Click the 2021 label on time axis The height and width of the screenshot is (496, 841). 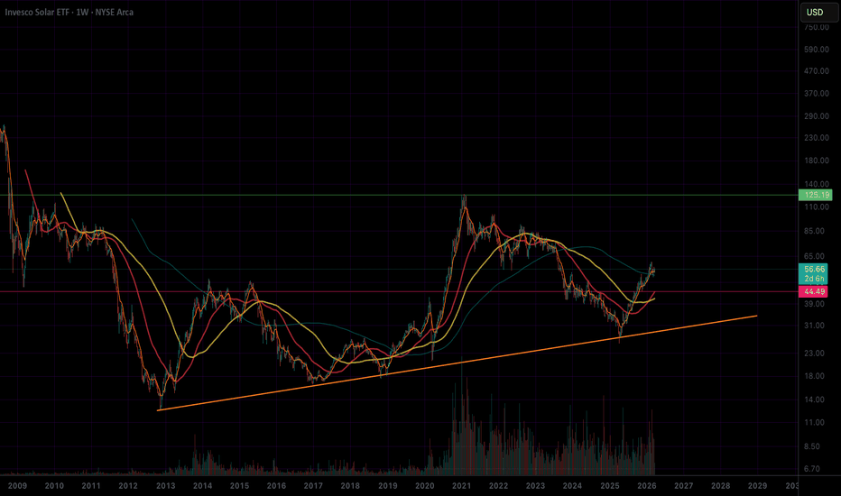(461, 486)
